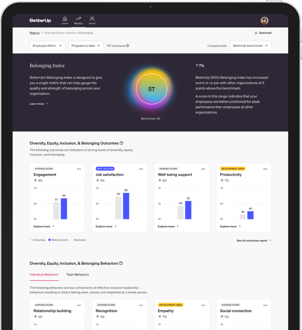
Task: Open user profile avatar
Action: click(265, 20)
